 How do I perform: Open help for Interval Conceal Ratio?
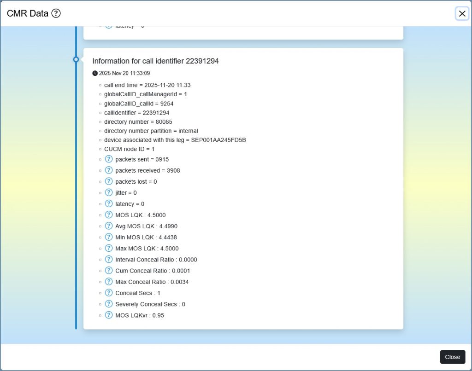point(109,259)
